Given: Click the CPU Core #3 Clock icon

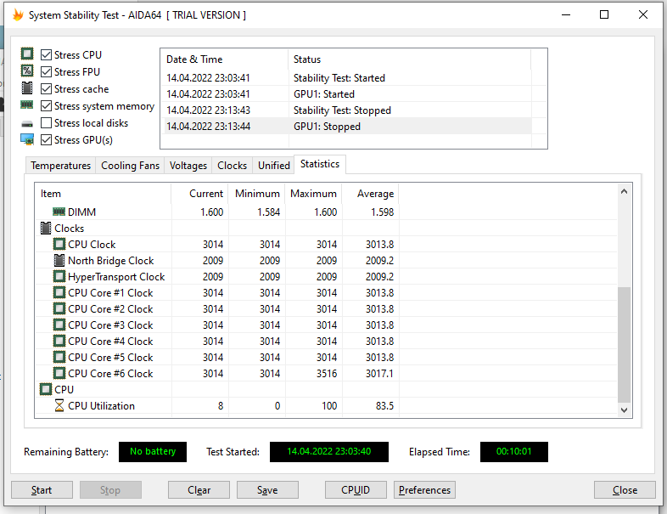Looking at the screenshot, I should (59, 325).
